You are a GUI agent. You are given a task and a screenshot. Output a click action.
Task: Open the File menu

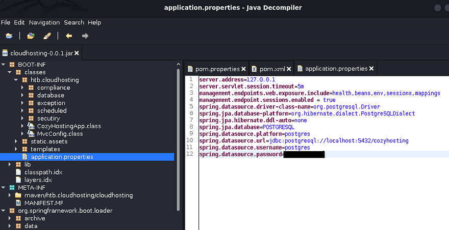(6, 22)
